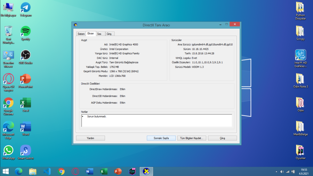Show hidden icons in system tray
Viewport: 313px width, 176px height.
[276, 172]
